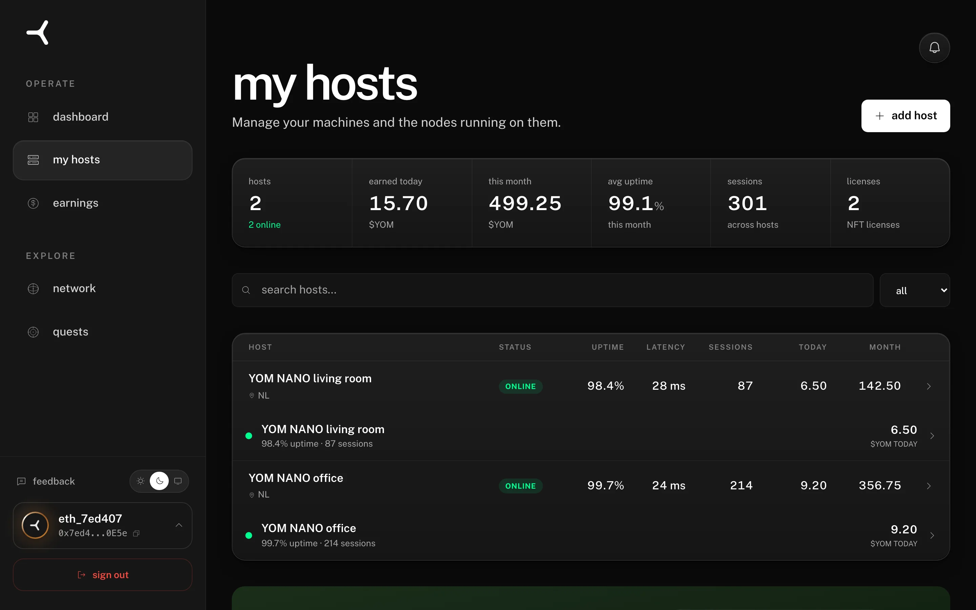Click the eth_7ed407 avatar

click(x=35, y=525)
